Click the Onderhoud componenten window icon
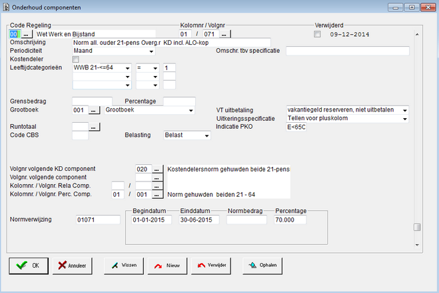Screen dimensions: 439x293 [6, 7]
